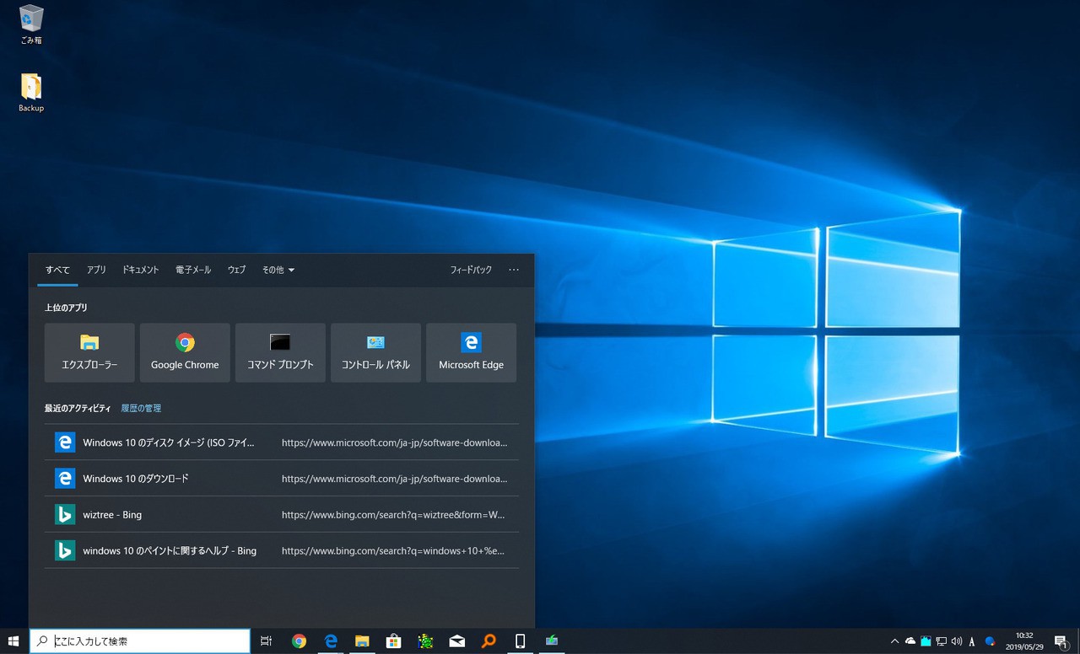Open コントロール パネル from top apps
This screenshot has height=654, width=1080.
coord(375,352)
